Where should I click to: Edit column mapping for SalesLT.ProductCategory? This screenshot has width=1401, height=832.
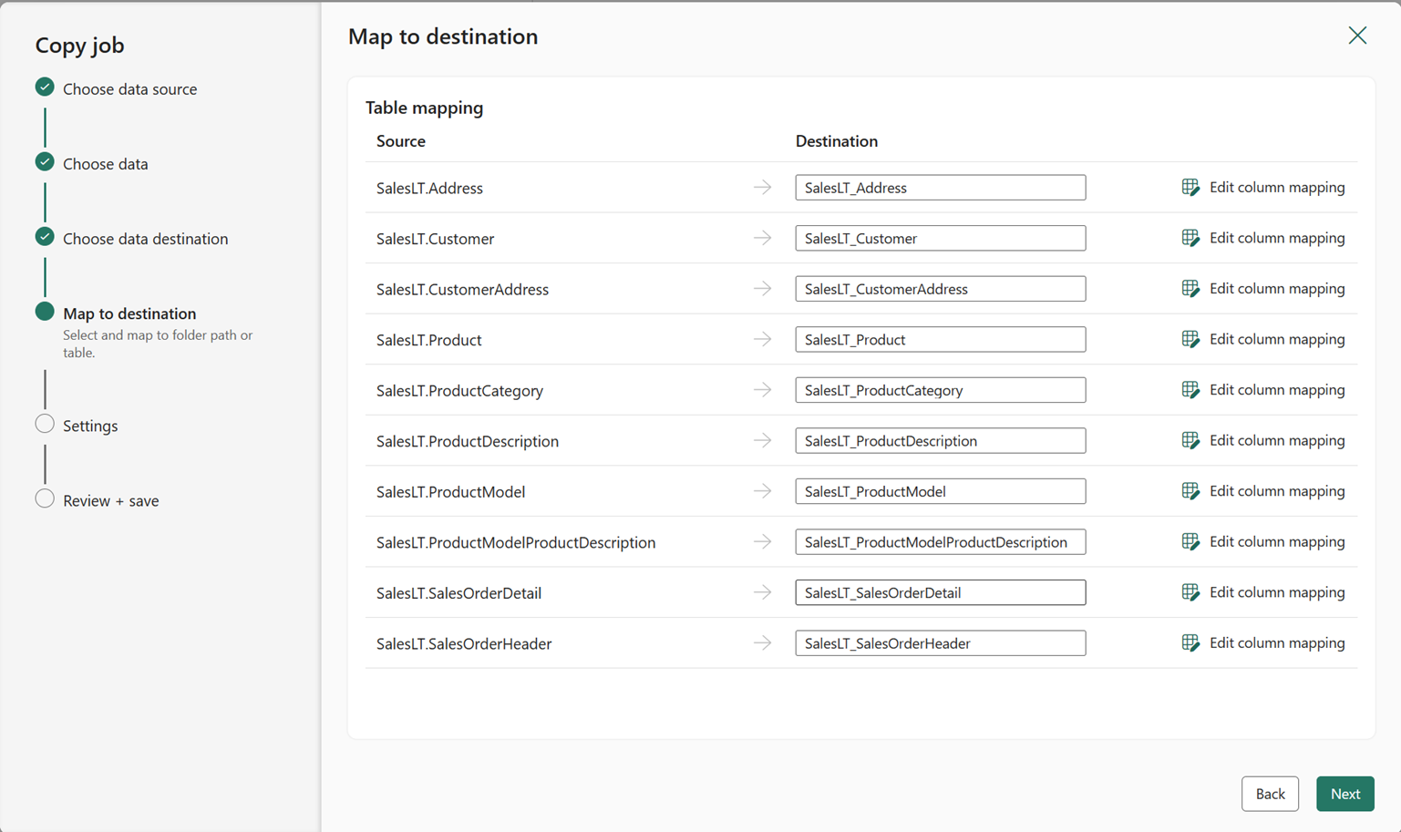coord(1263,390)
